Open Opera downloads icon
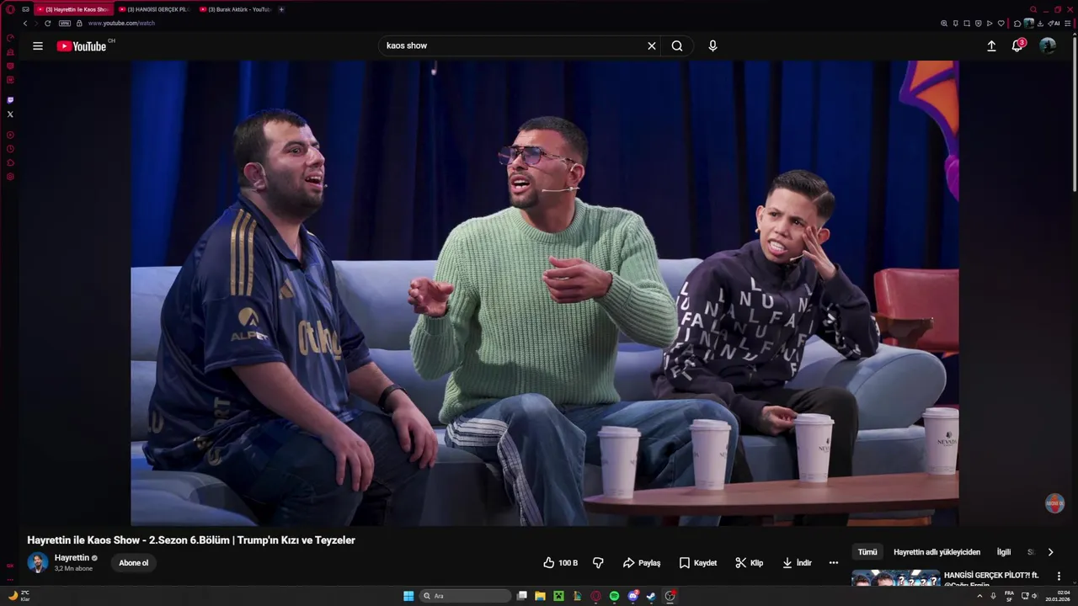Image resolution: width=1078 pixels, height=606 pixels. [1041, 24]
